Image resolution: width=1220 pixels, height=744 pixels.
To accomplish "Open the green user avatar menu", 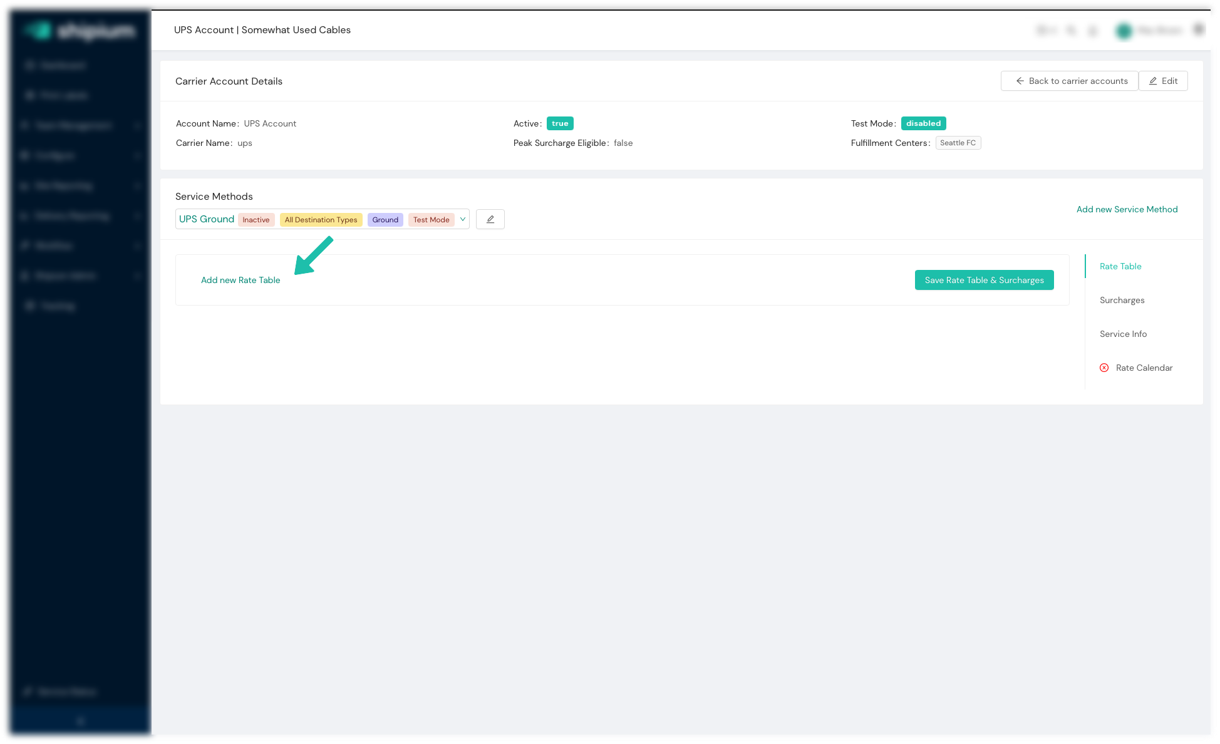I will pyautogui.click(x=1124, y=31).
